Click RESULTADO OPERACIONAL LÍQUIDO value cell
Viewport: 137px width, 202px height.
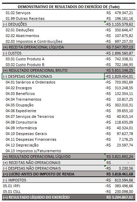pos(120,157)
